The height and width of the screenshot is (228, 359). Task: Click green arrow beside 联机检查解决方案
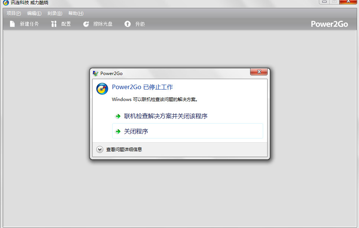click(118, 116)
